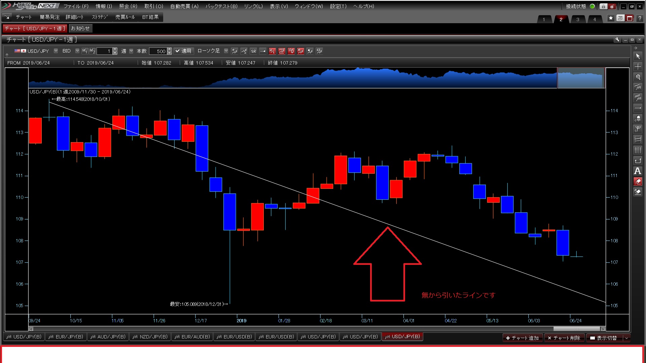The width and height of the screenshot is (646, 363).
Task: Open the USD/JPY currency pair dropdown
Action: [x=56, y=51]
